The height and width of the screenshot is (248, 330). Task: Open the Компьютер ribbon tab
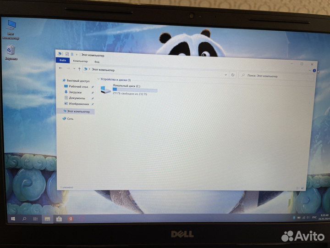click(x=80, y=61)
